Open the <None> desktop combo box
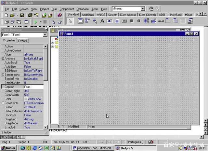Screen dimensions: 208x151 [x=143, y=9]
